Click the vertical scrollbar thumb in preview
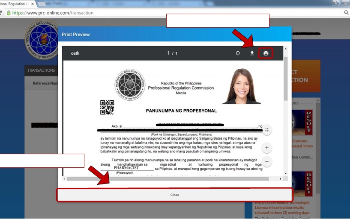Viewport: 350px width, 219px height. coord(286,78)
